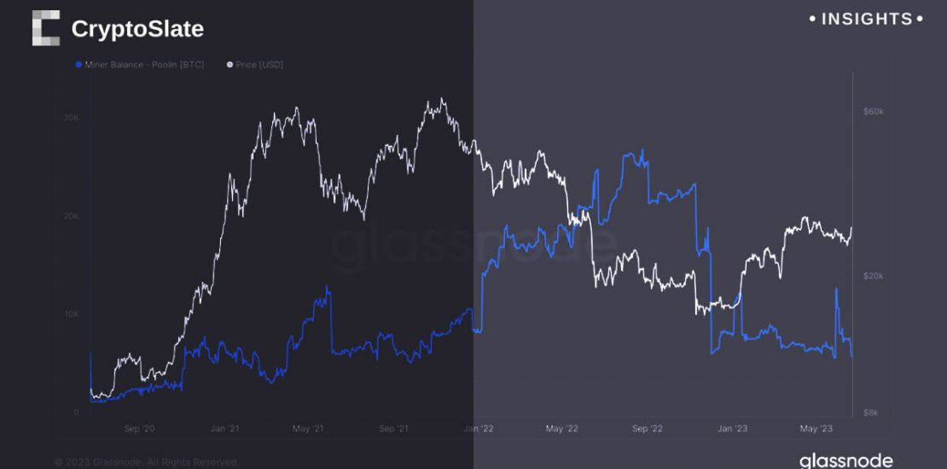Viewport: 947px width, 469px height.
Task: Select the Jan '22 date marker
Action: click(x=478, y=429)
